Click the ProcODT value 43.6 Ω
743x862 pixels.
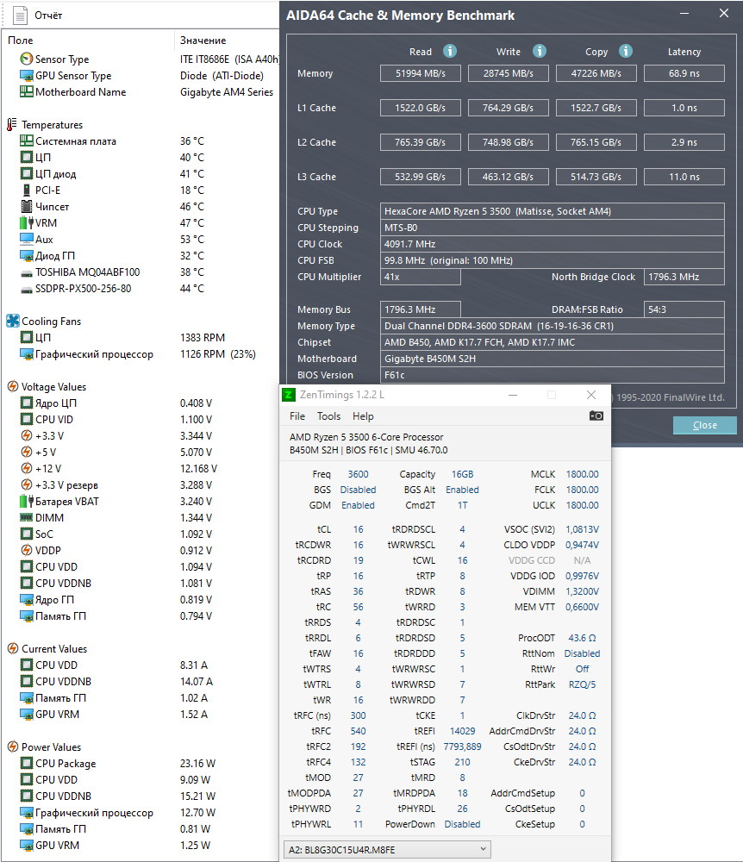582,638
